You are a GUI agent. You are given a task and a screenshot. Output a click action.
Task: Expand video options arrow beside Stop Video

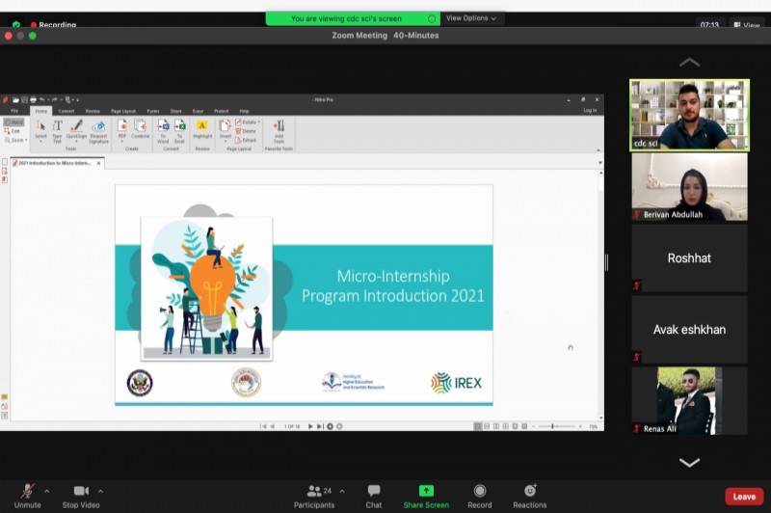(x=100, y=491)
